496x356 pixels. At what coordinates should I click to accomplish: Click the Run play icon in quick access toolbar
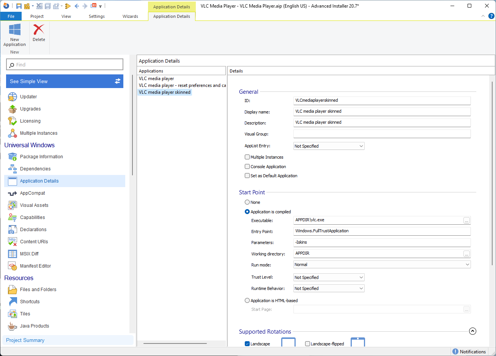coord(68,6)
